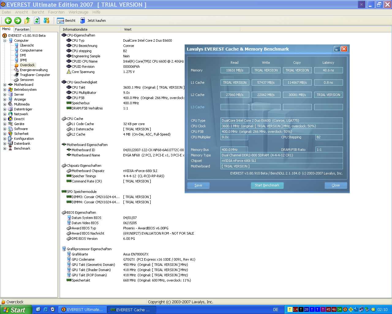Click the Konfiguration icon in tree

[10, 139]
